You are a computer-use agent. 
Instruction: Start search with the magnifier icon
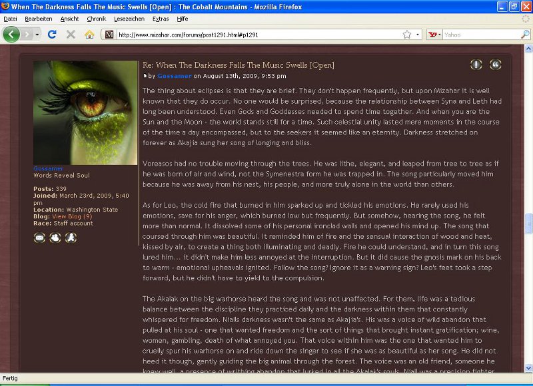point(525,35)
